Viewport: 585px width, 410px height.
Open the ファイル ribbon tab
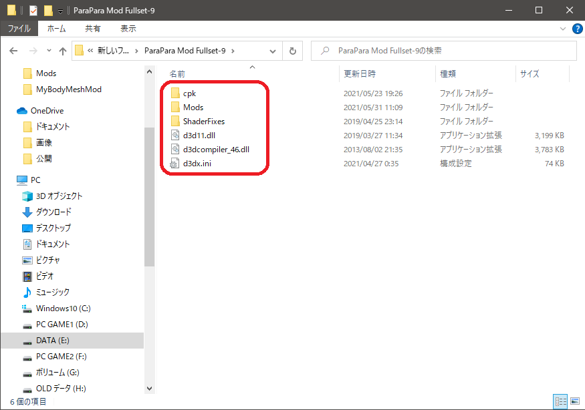tap(19, 28)
